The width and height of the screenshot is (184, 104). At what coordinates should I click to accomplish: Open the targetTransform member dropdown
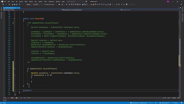[x=149, y=10]
